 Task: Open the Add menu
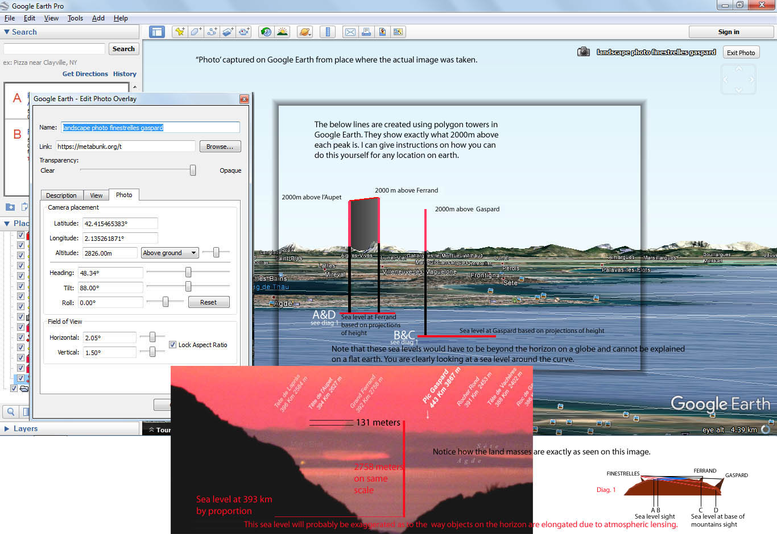click(98, 18)
